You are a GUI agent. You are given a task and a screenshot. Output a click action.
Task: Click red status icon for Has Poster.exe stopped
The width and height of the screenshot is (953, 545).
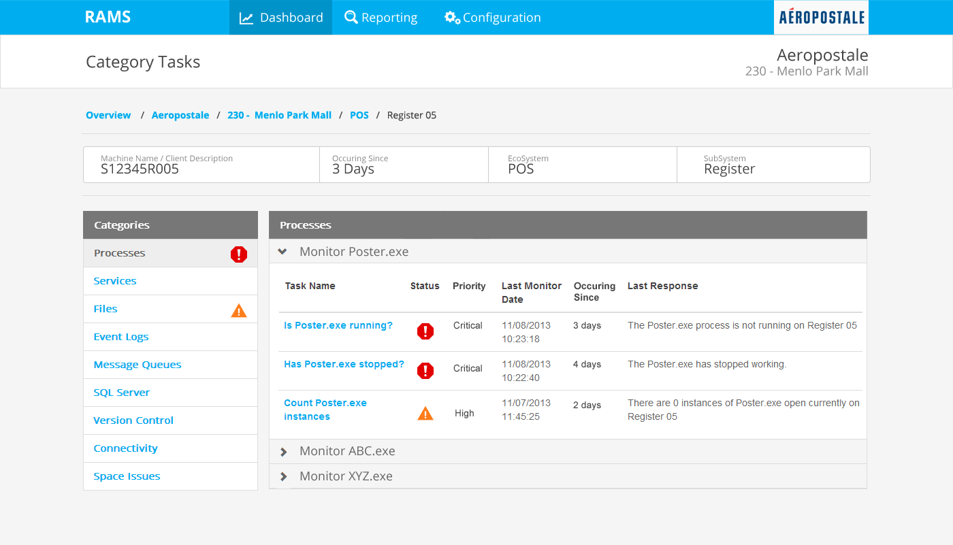(425, 371)
